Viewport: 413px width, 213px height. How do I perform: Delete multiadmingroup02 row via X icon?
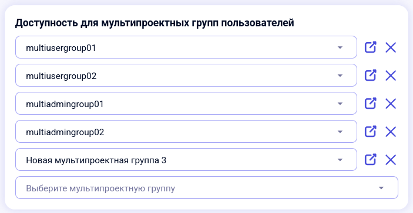[x=391, y=132]
